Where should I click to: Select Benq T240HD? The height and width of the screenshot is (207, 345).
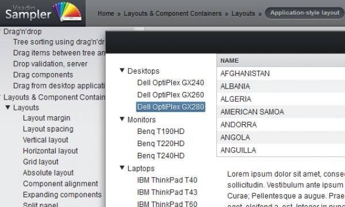pos(161,156)
